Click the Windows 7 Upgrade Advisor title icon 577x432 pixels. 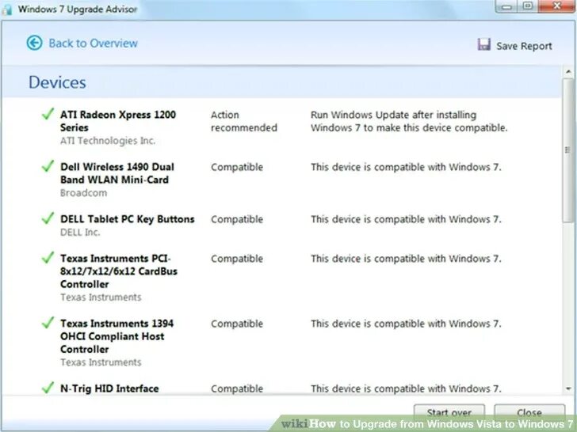(6, 9)
